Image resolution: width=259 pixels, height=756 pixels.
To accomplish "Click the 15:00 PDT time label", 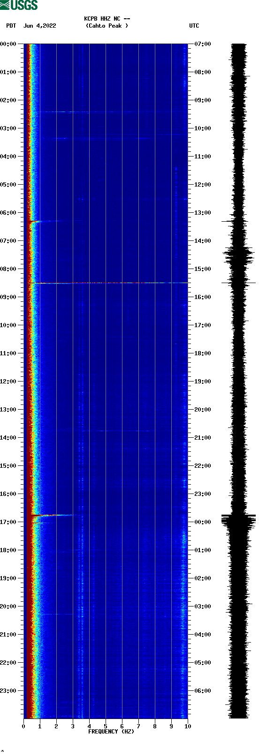I will pyautogui.click(x=8, y=466).
